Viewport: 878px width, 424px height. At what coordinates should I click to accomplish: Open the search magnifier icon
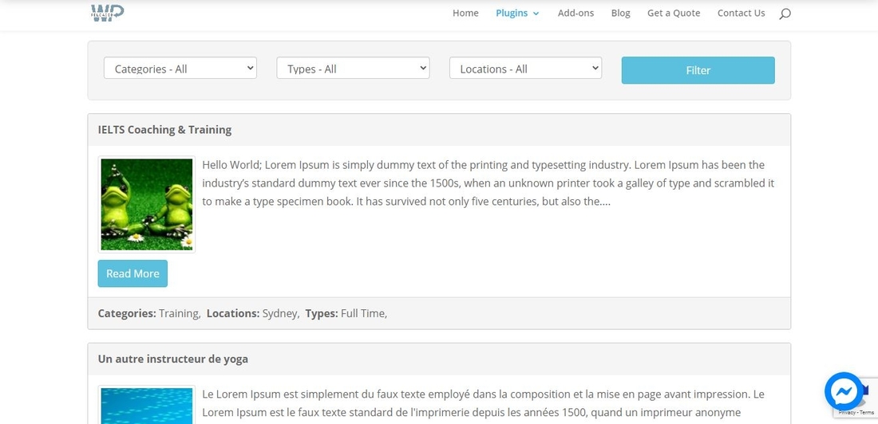(785, 14)
